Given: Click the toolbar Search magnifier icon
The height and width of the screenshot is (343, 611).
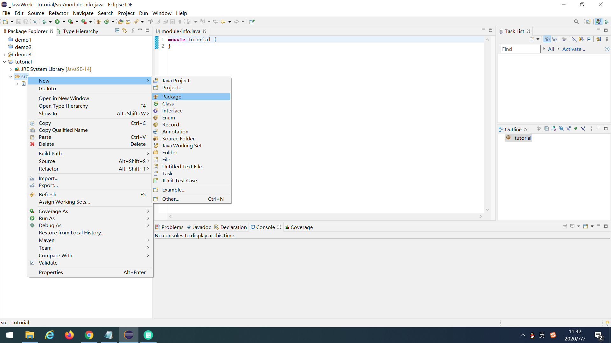Looking at the screenshot, I should click(x=576, y=22).
